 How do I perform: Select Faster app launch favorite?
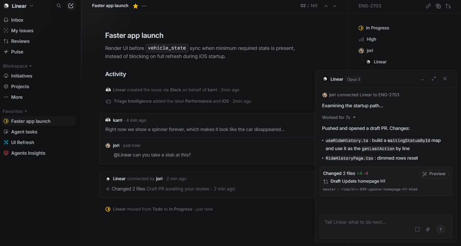click(x=38, y=121)
